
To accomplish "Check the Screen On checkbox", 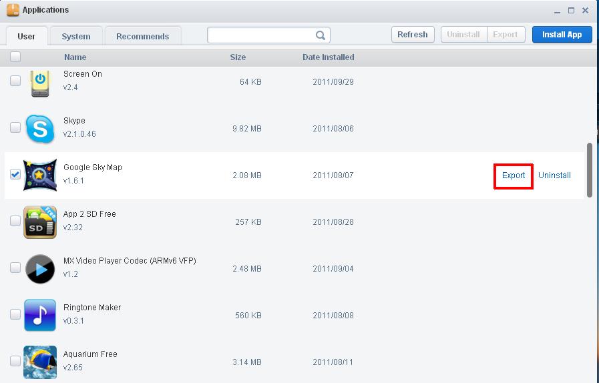I will tap(15, 81).
